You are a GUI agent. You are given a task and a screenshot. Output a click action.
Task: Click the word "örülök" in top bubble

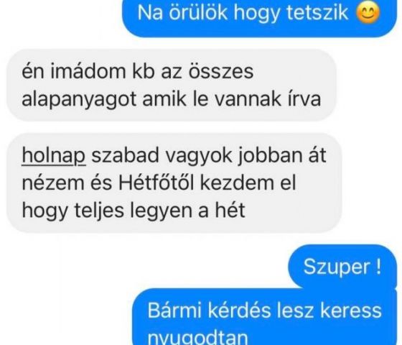pos(198,13)
